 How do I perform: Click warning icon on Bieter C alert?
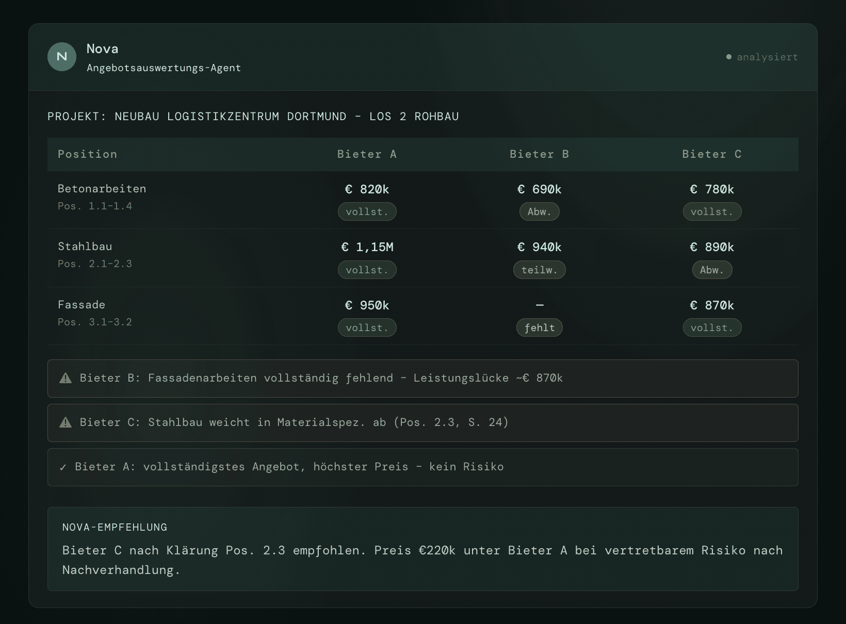(x=66, y=422)
